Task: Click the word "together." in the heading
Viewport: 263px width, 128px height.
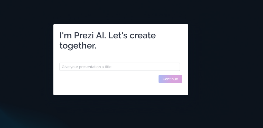Action: coord(78,46)
